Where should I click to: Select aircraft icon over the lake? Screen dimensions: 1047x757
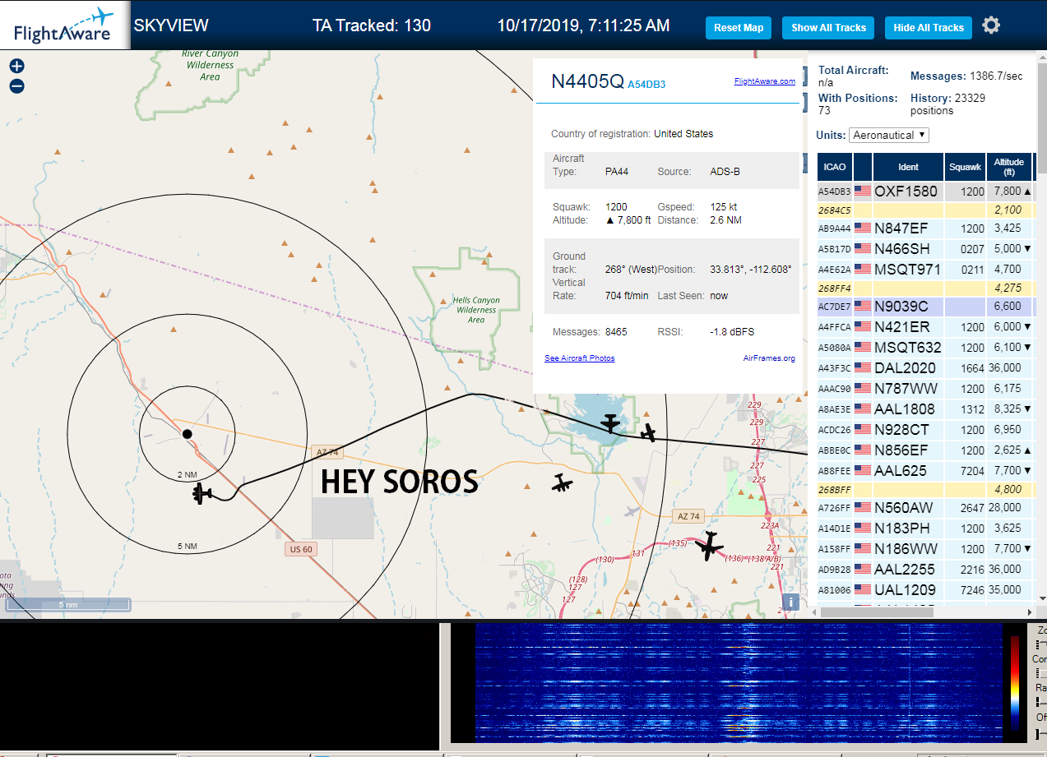[609, 423]
